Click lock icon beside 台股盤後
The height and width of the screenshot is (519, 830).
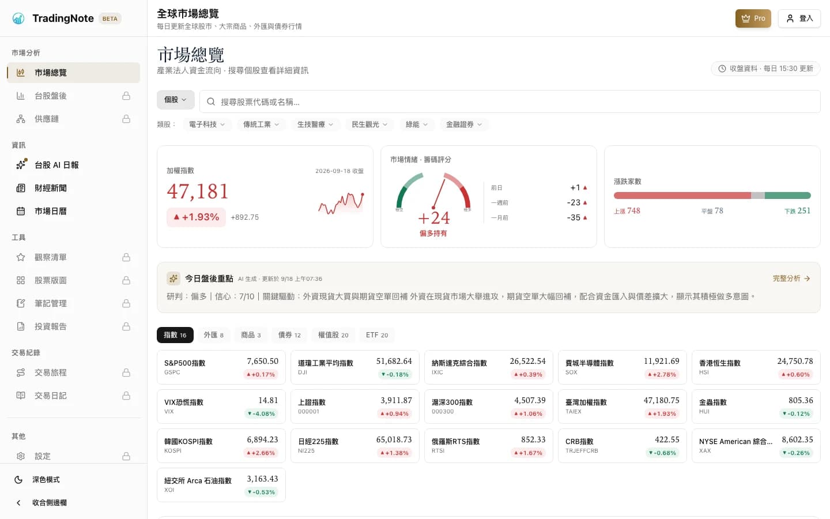pyautogui.click(x=126, y=96)
